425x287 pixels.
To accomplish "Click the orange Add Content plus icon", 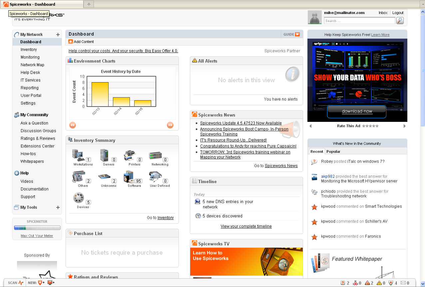I will (71, 42).
